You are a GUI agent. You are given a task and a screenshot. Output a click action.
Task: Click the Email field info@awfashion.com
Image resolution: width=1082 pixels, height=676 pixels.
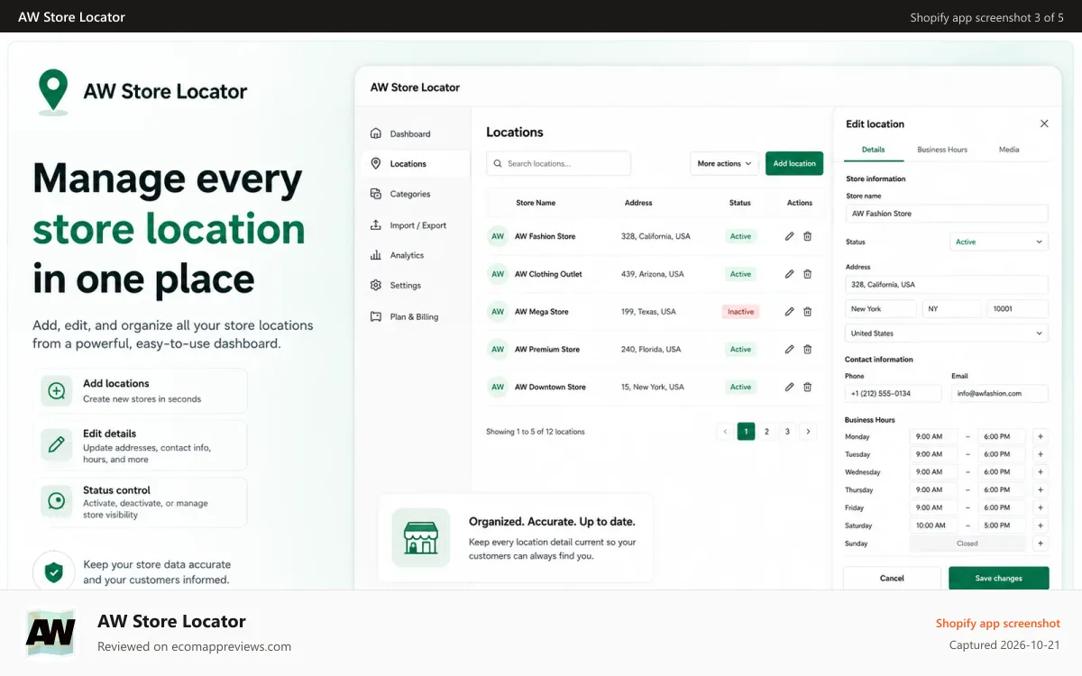pos(1000,393)
